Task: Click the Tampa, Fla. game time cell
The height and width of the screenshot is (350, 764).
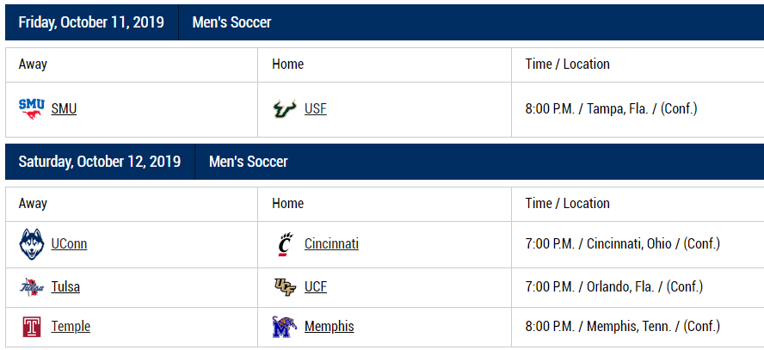Action: point(638,109)
